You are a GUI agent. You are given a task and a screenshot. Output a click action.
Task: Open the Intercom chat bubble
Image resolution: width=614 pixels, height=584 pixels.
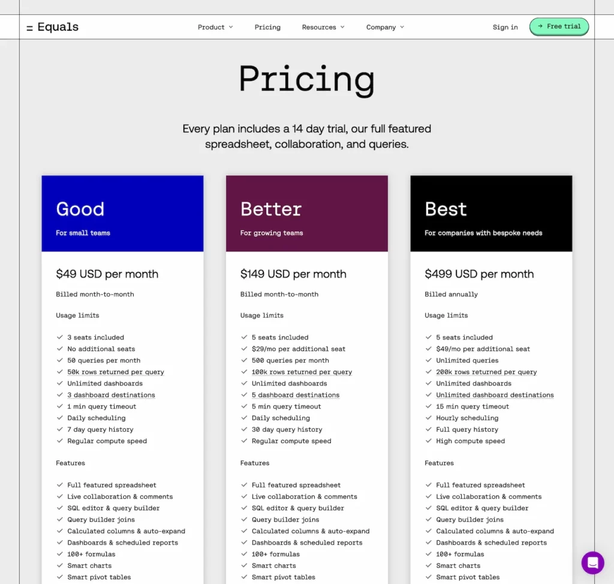coord(592,563)
